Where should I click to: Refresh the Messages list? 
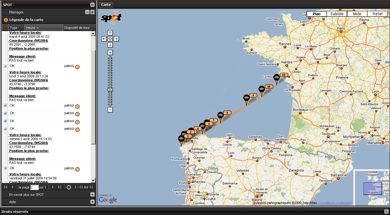click(x=93, y=12)
